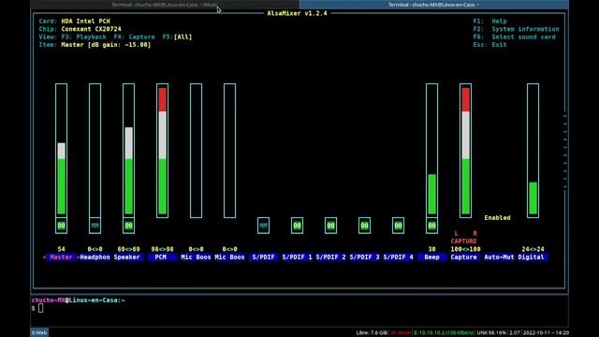Unmute the S/PDIF channel MM box
599x337 pixels.
tap(263, 226)
